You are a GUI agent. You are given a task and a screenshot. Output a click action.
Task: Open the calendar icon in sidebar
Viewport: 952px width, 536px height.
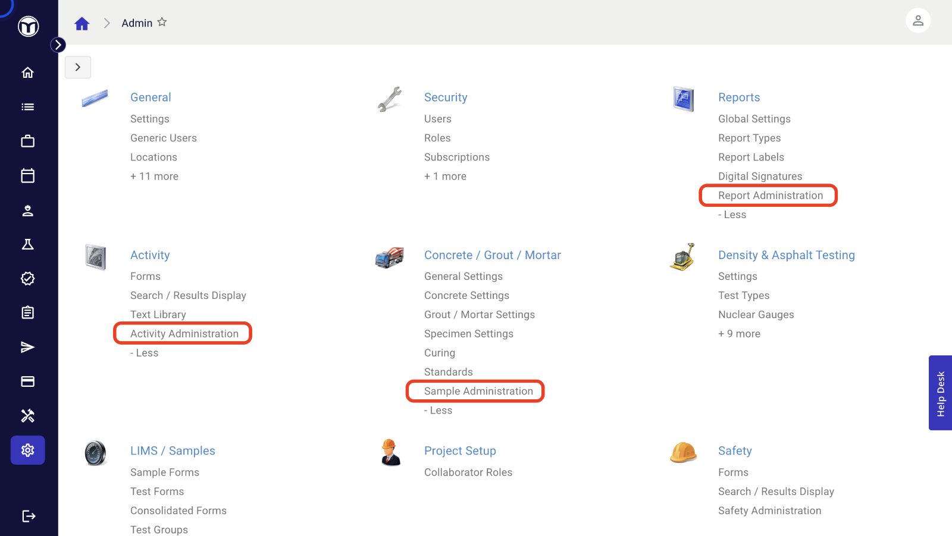point(27,176)
